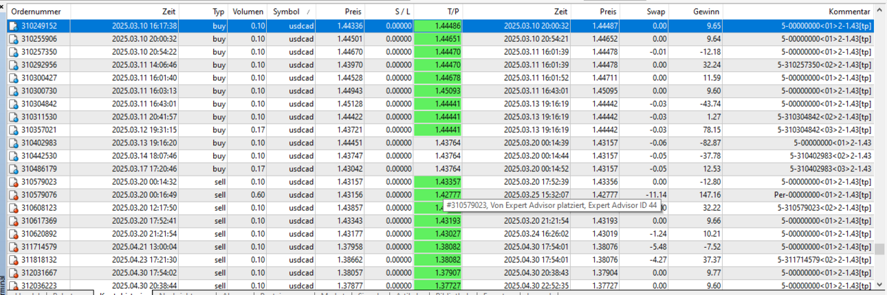This screenshot has height=295, width=887.
Task: Click the sell icon of order 310608123
Action: [x=13, y=208]
